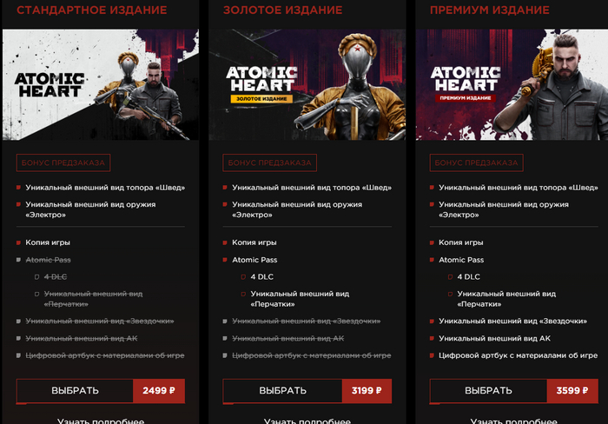Click Узнать подробнее under Gold Edition
This screenshot has height=424, width=608.
(307, 421)
